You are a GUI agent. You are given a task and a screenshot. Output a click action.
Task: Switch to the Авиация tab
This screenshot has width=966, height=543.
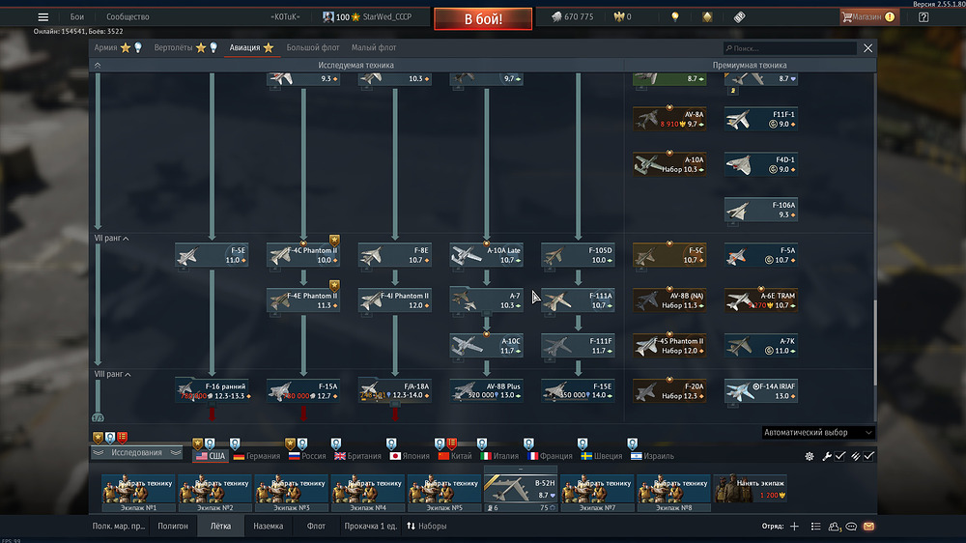tap(244, 47)
